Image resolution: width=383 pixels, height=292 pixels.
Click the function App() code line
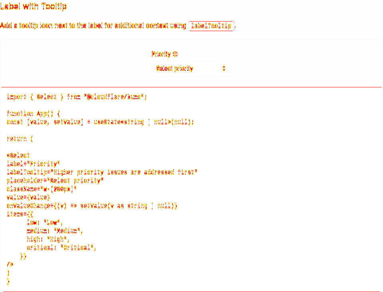click(33, 114)
